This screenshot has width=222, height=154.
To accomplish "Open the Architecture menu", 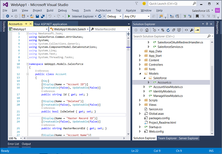I will point(103,10).
